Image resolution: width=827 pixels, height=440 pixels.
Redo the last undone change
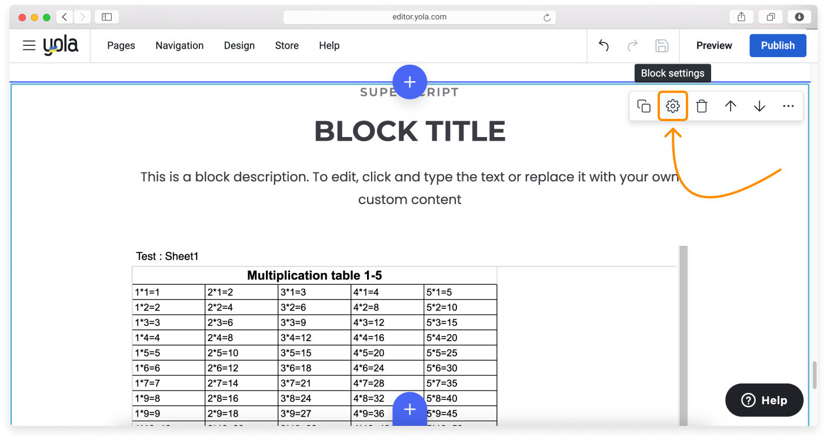click(x=632, y=45)
